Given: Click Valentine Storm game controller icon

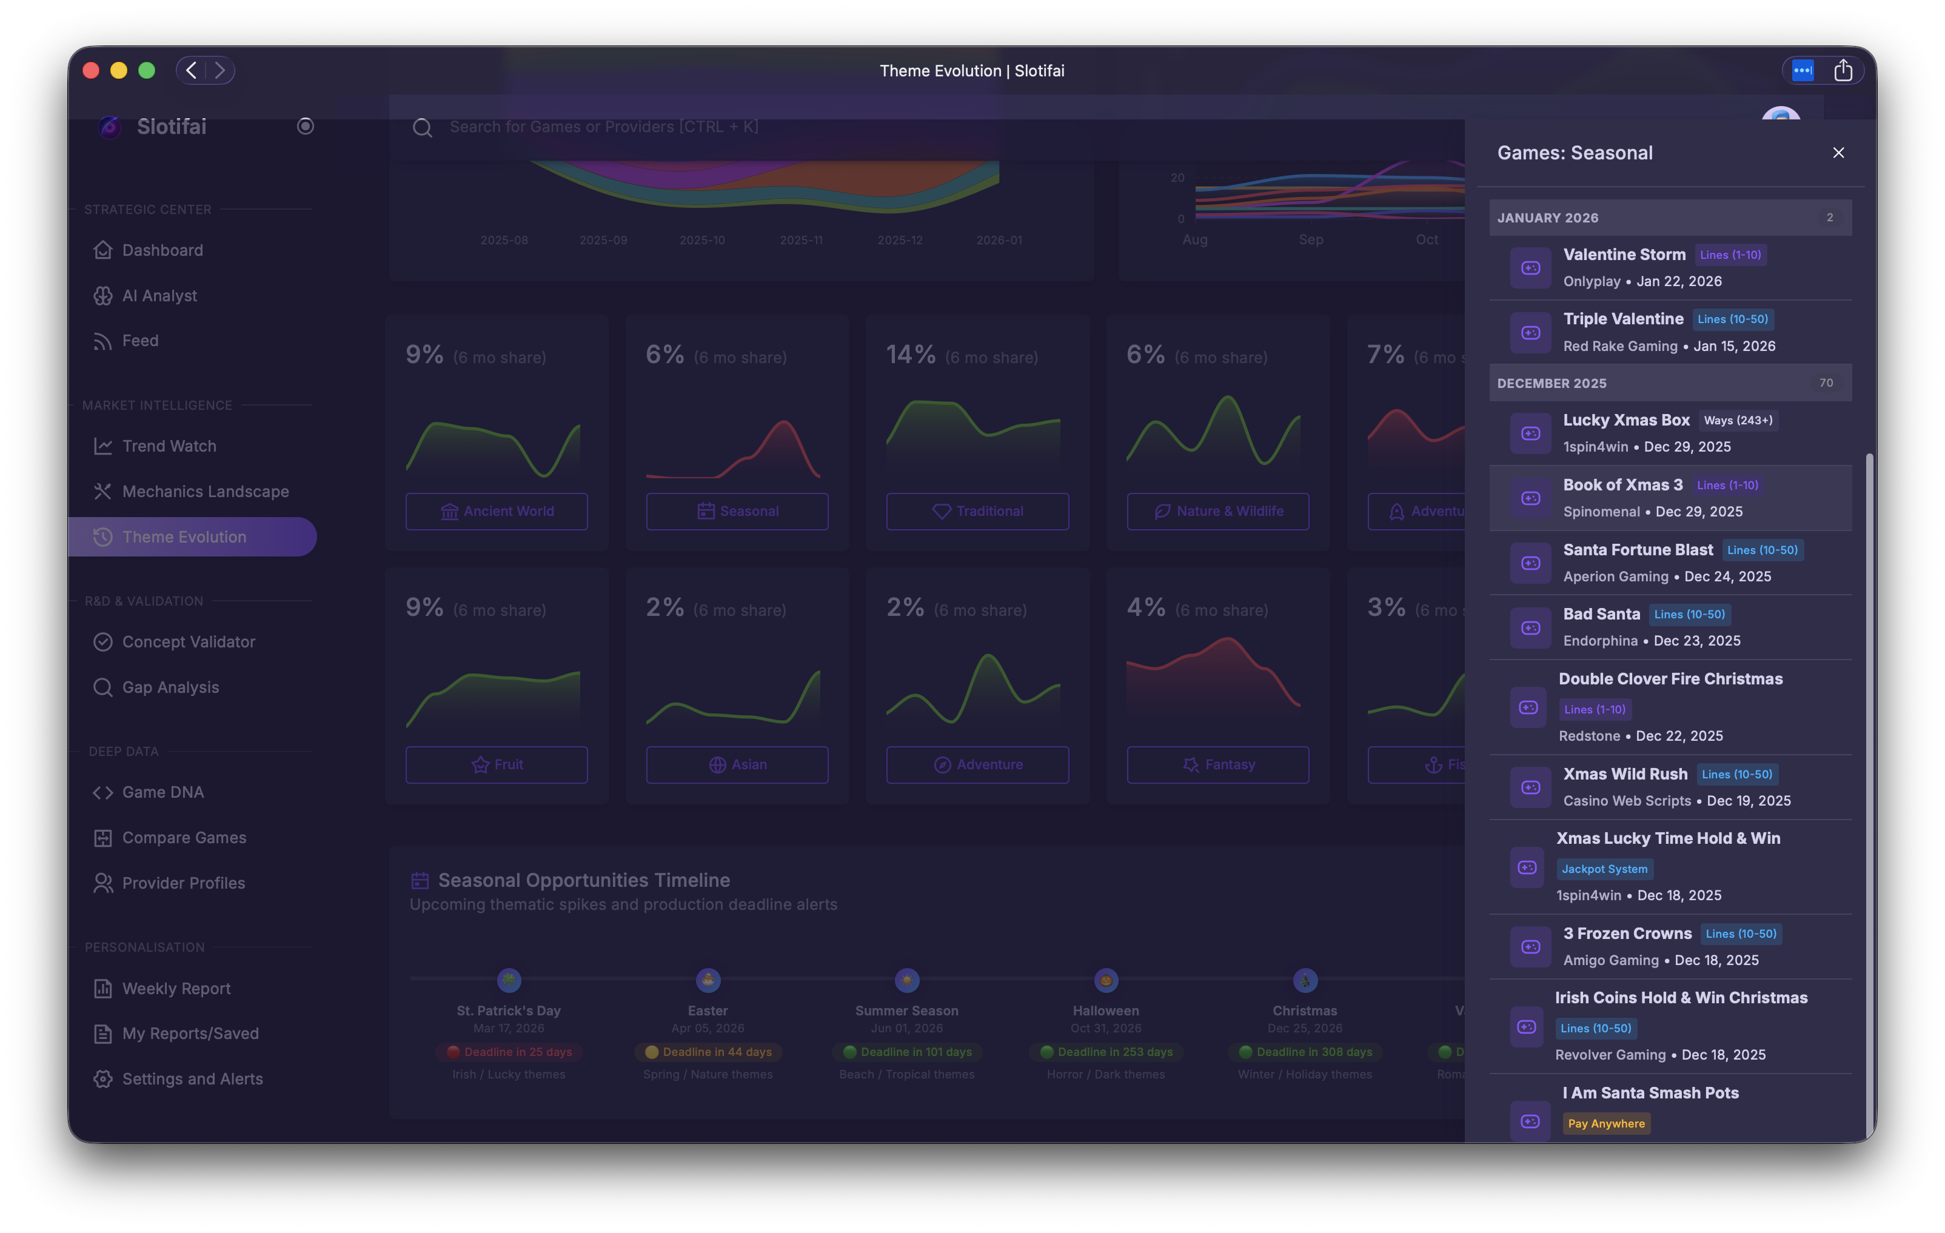Looking at the screenshot, I should pos(1531,267).
